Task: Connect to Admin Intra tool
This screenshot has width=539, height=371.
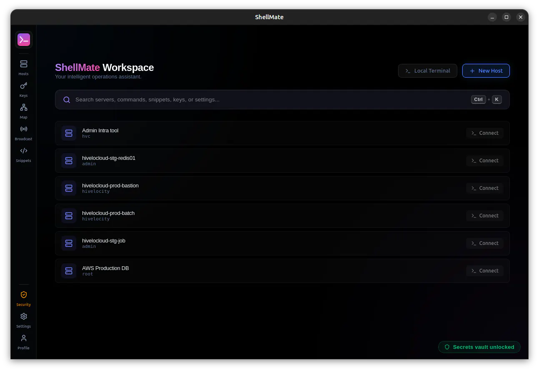Action: (x=485, y=133)
